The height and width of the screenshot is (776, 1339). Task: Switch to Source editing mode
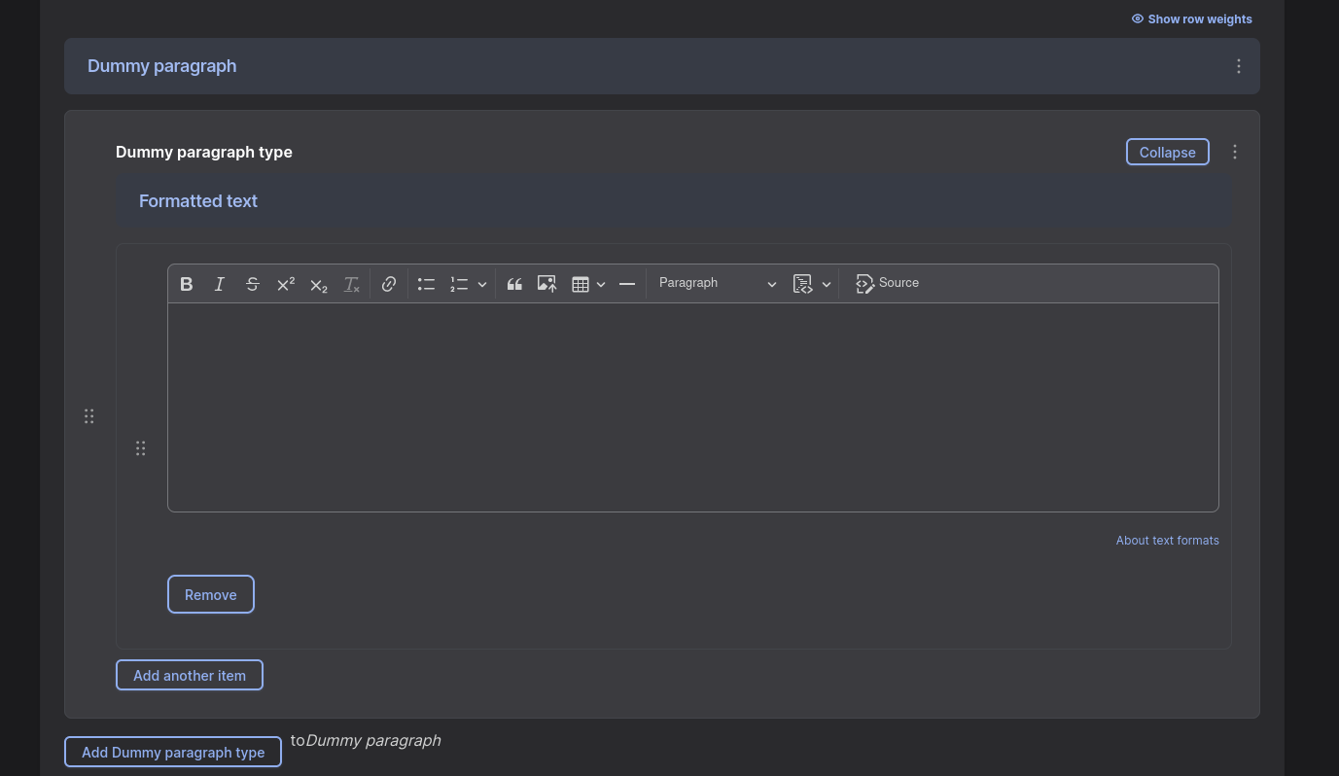click(887, 283)
